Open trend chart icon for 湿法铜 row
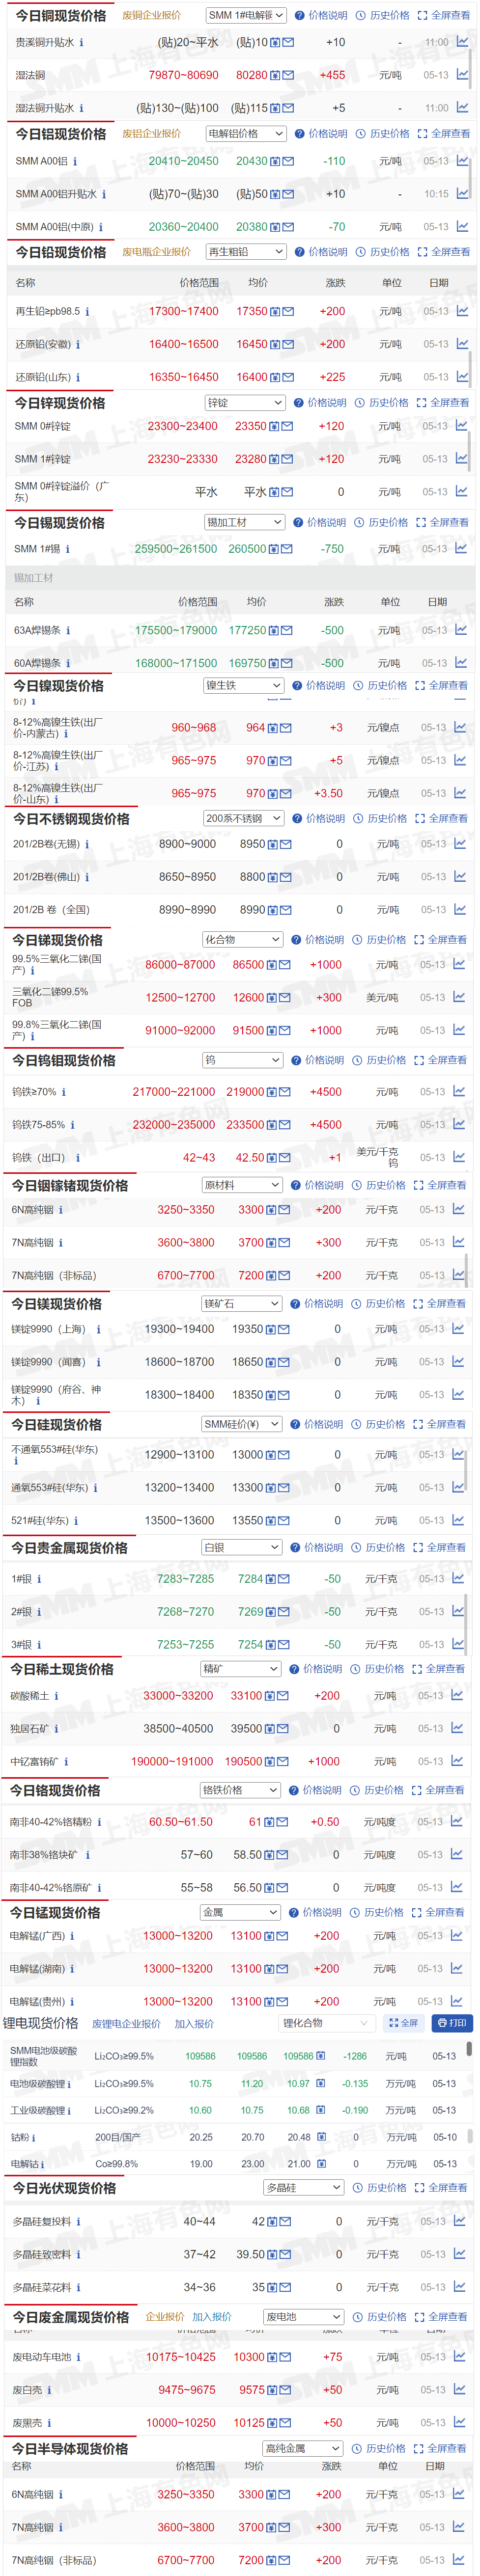480x2576 pixels. click(x=462, y=75)
